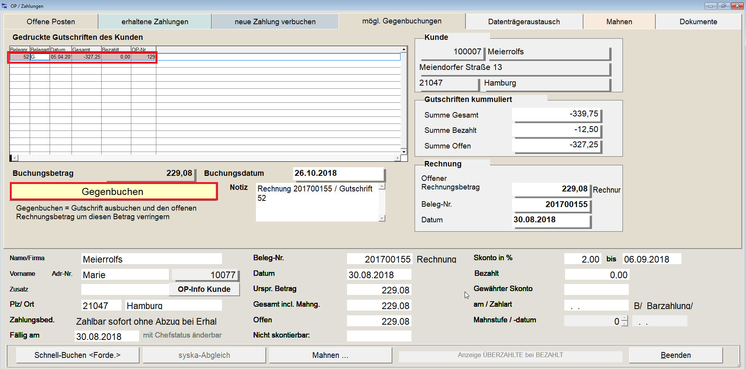The image size is (746, 370).
Task: Click the Bezahlt column header in table
Action: (116, 50)
